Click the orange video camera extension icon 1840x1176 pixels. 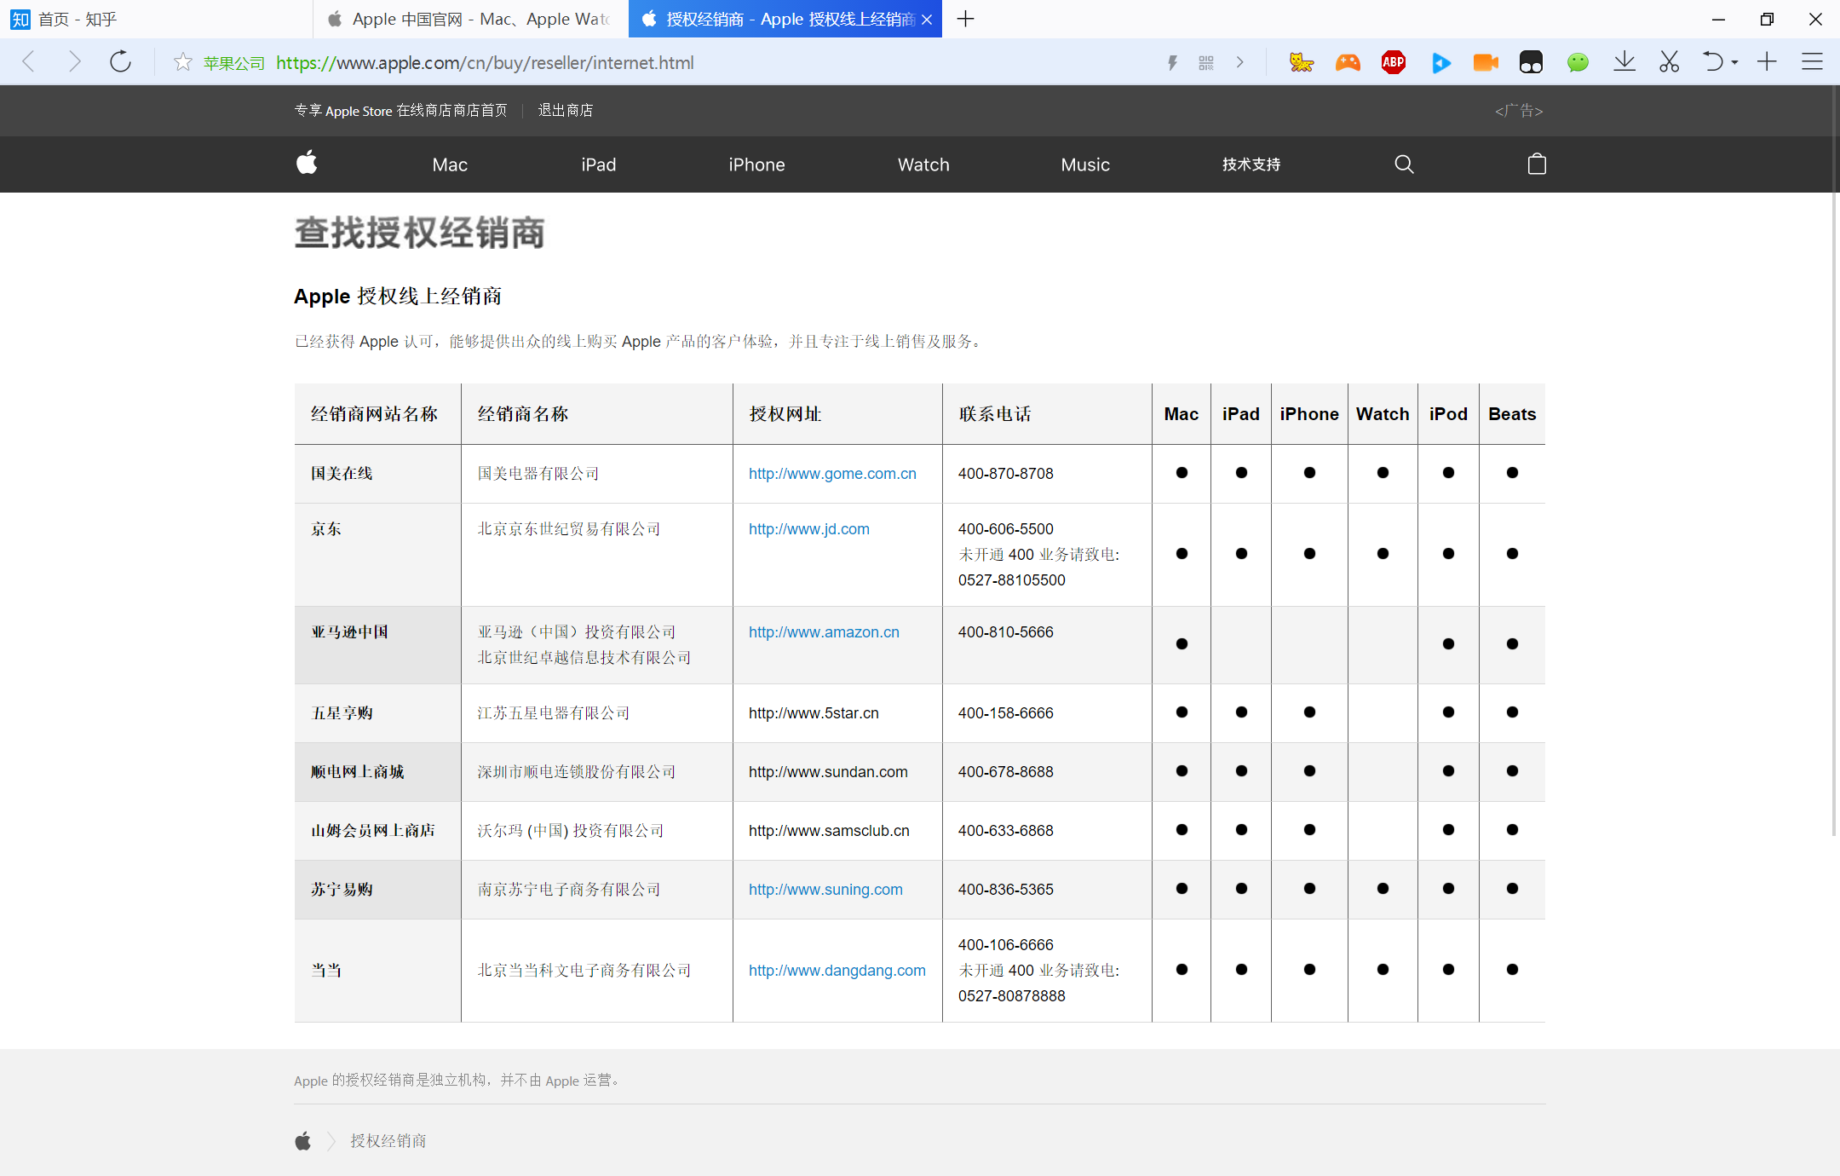click(x=1486, y=62)
